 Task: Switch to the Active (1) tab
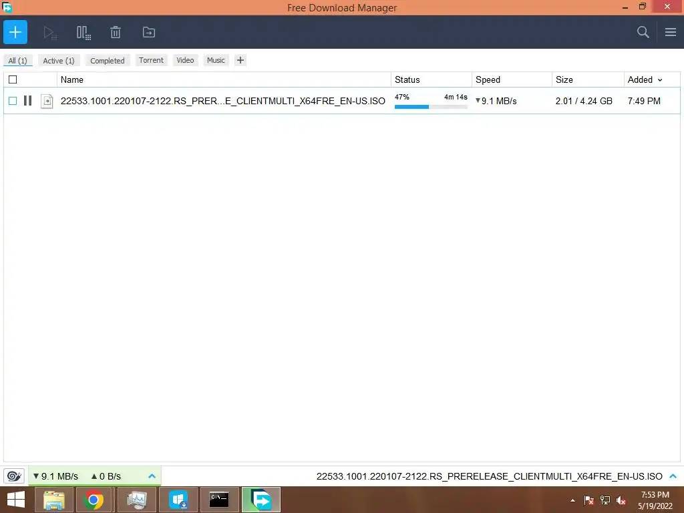[59, 61]
